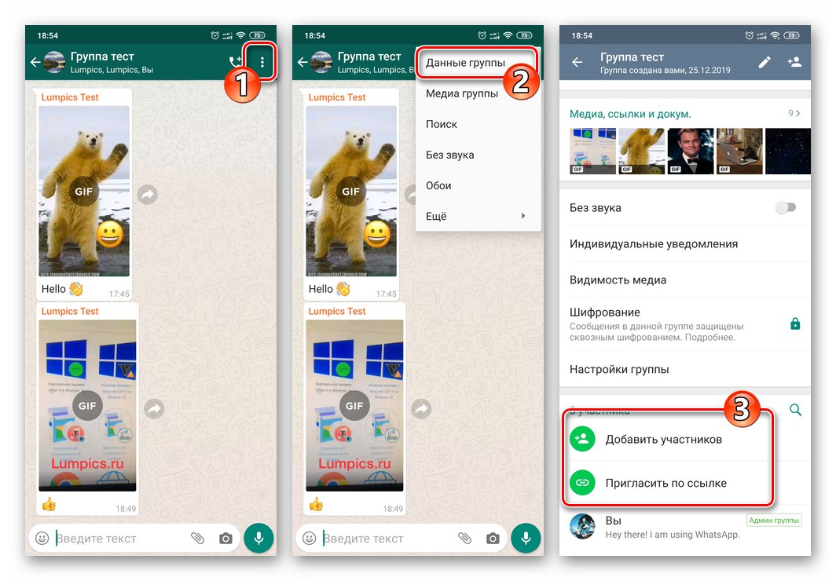Tap green lock encryption icon

tap(795, 323)
